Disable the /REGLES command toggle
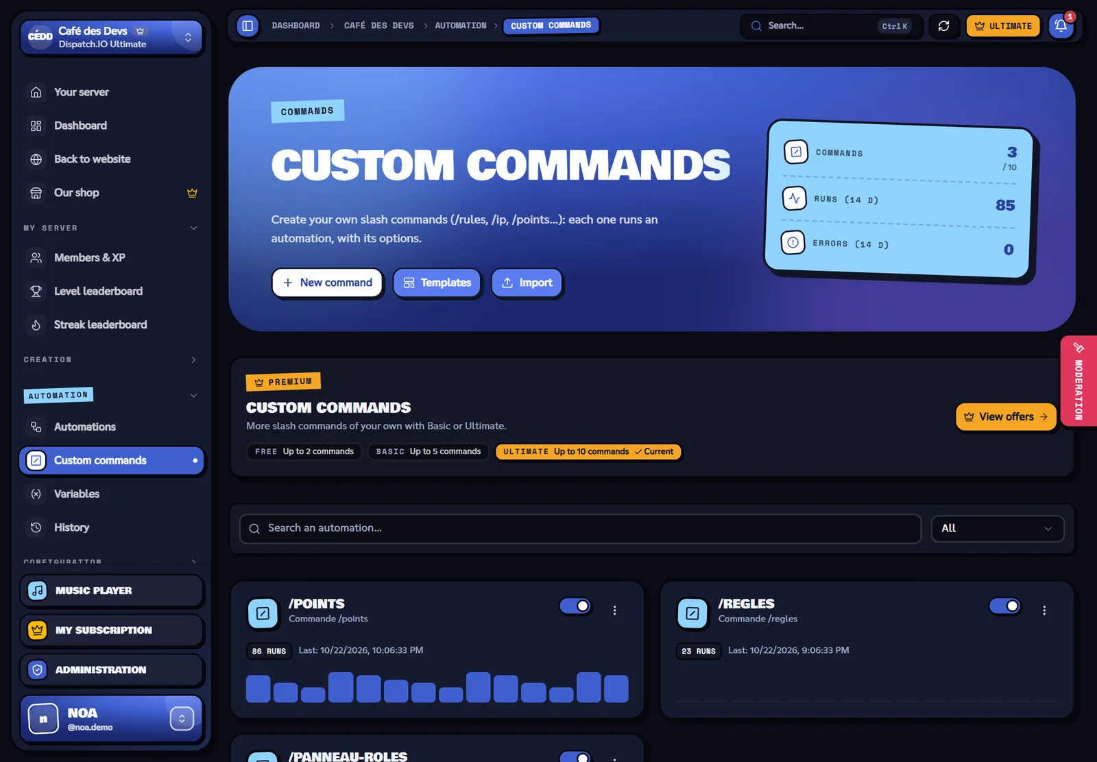 [1005, 606]
